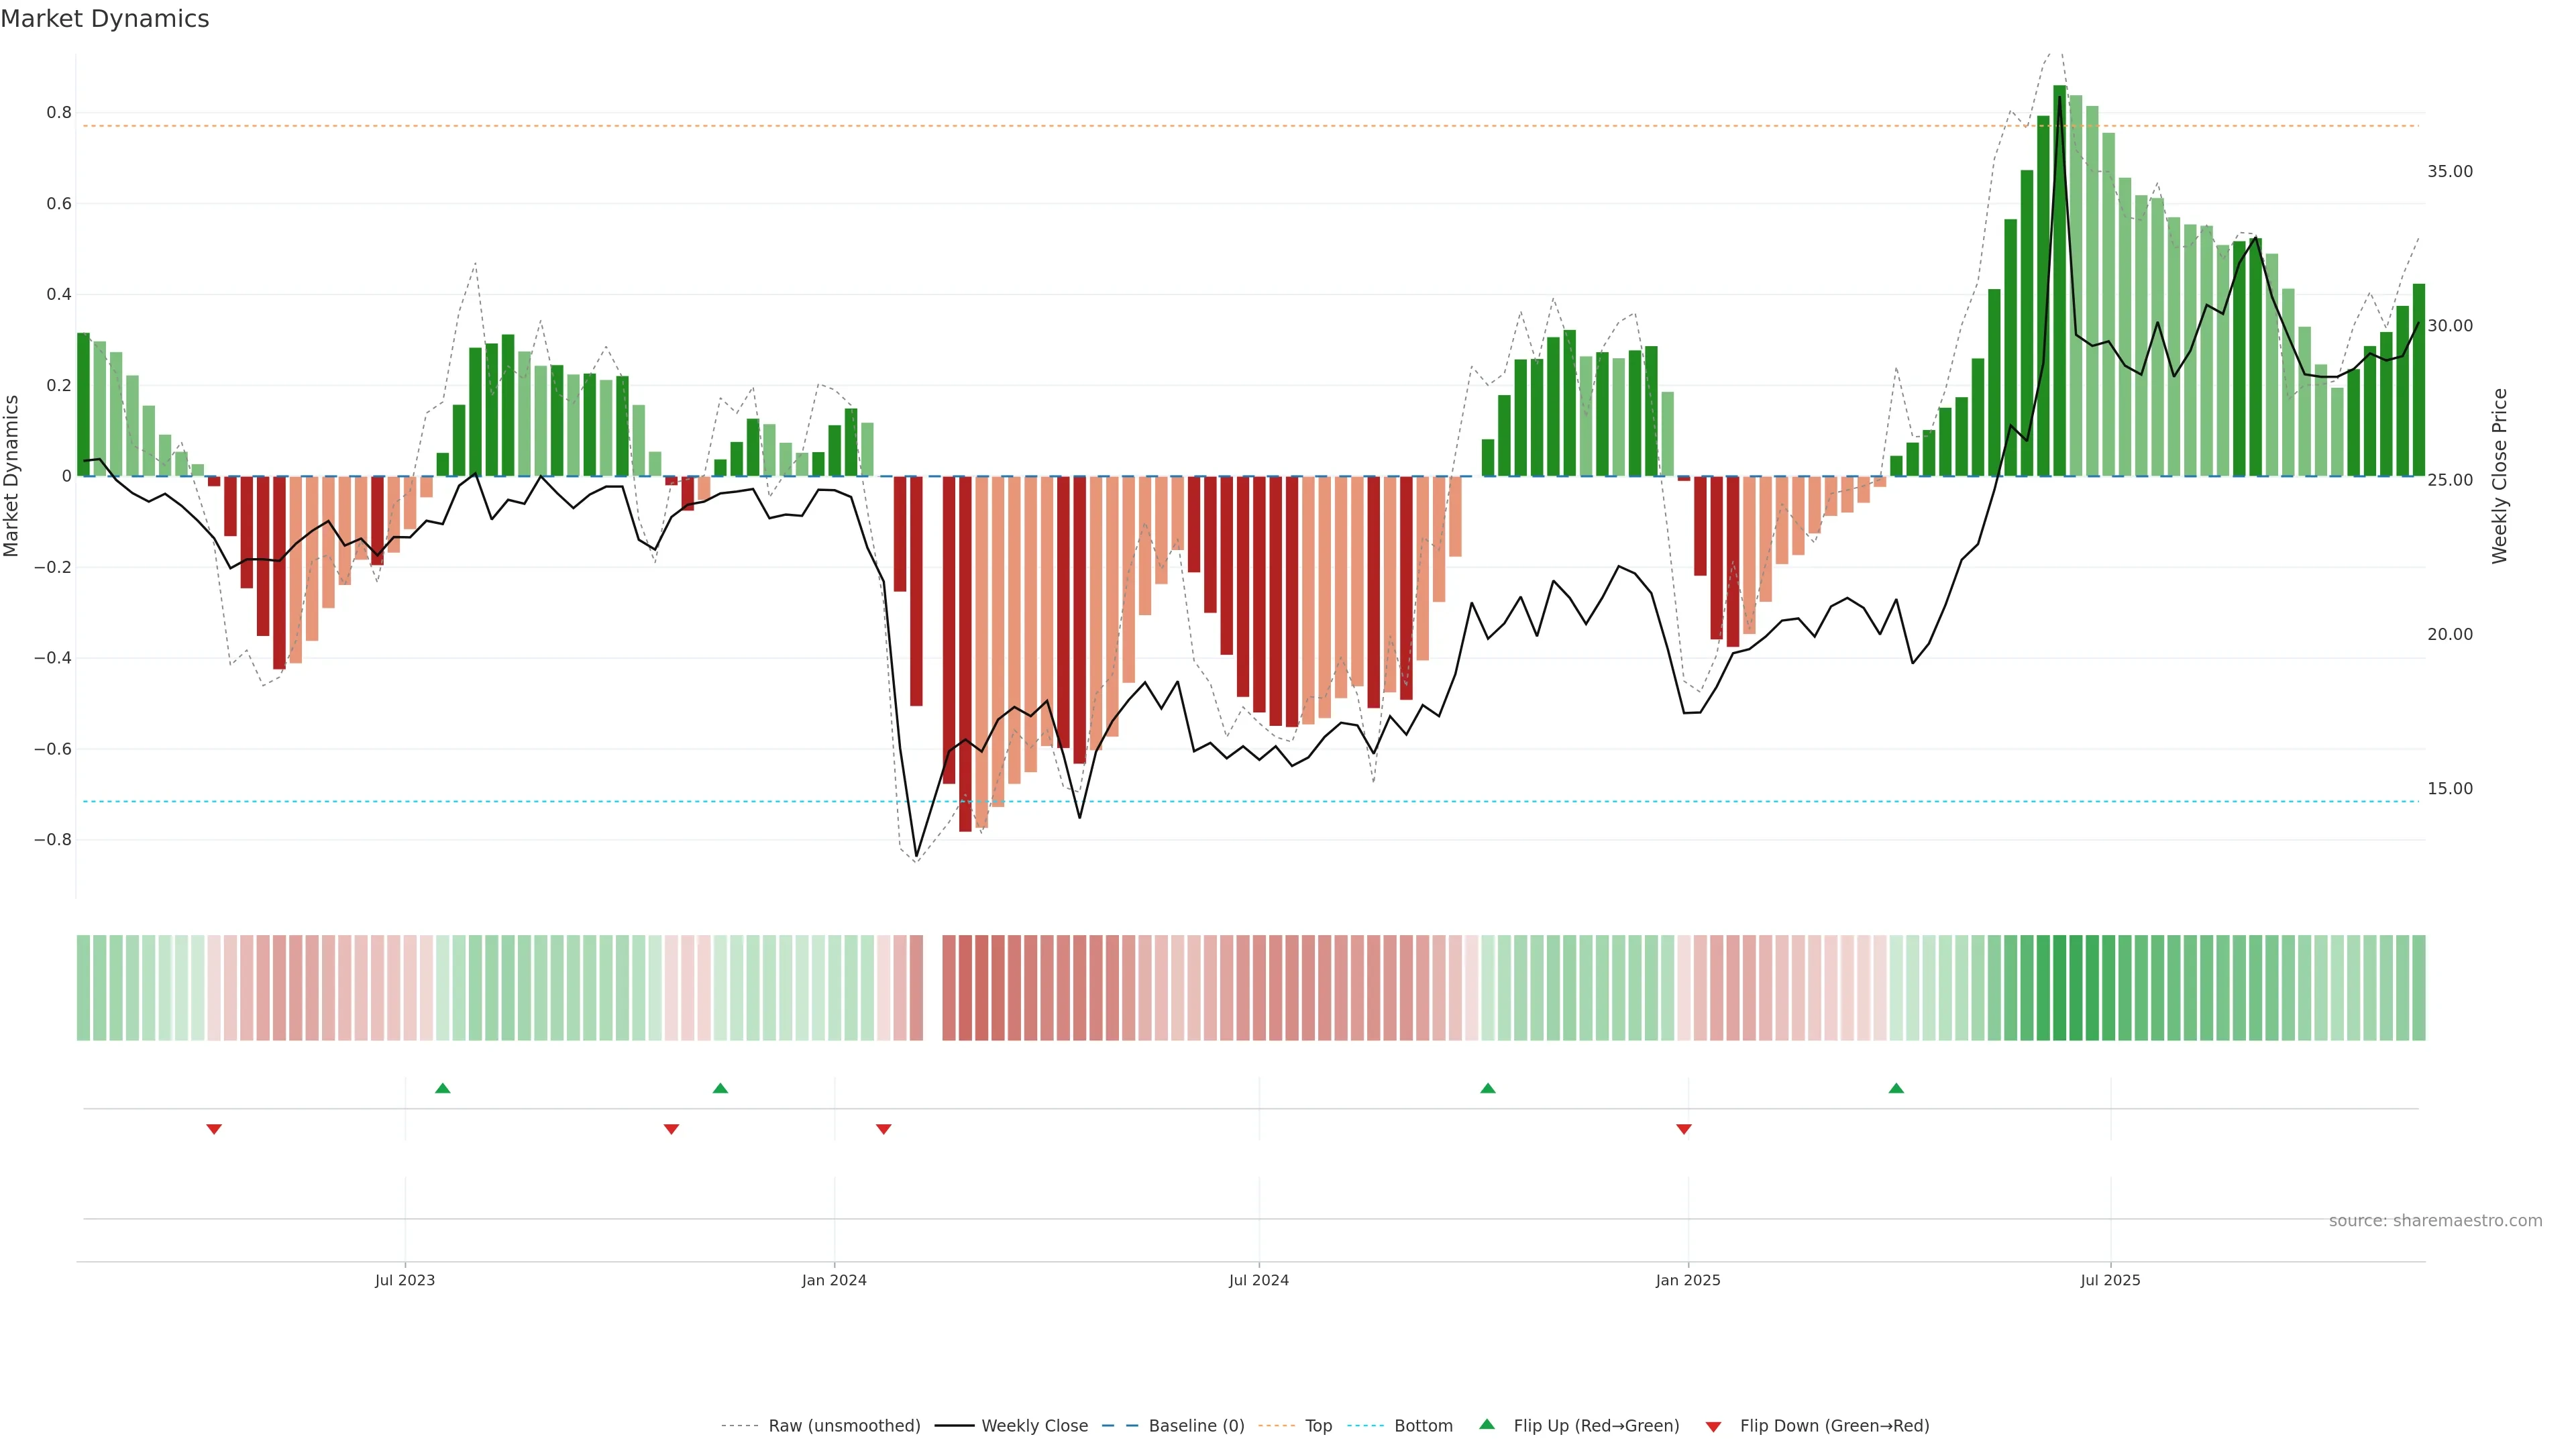2576x1449 pixels.
Task: Click the flip-up triangle before Jan 2024
Action: pyautogui.click(x=720, y=1088)
